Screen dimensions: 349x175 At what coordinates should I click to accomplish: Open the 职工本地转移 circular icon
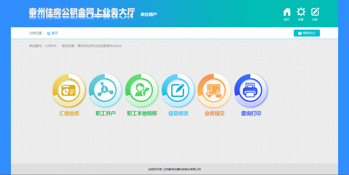[x=142, y=90]
